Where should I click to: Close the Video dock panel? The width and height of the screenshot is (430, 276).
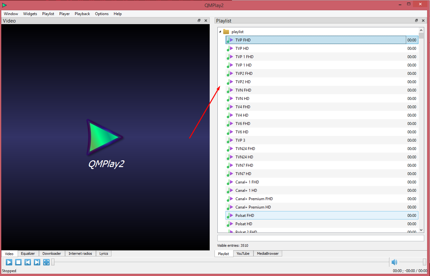point(206,21)
